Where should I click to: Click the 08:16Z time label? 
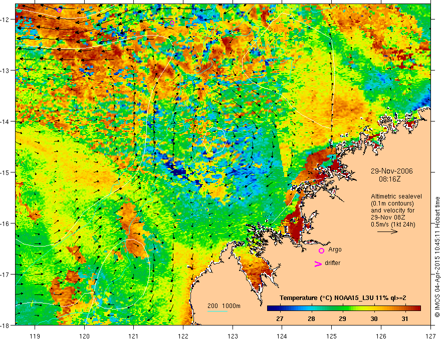point(389,178)
